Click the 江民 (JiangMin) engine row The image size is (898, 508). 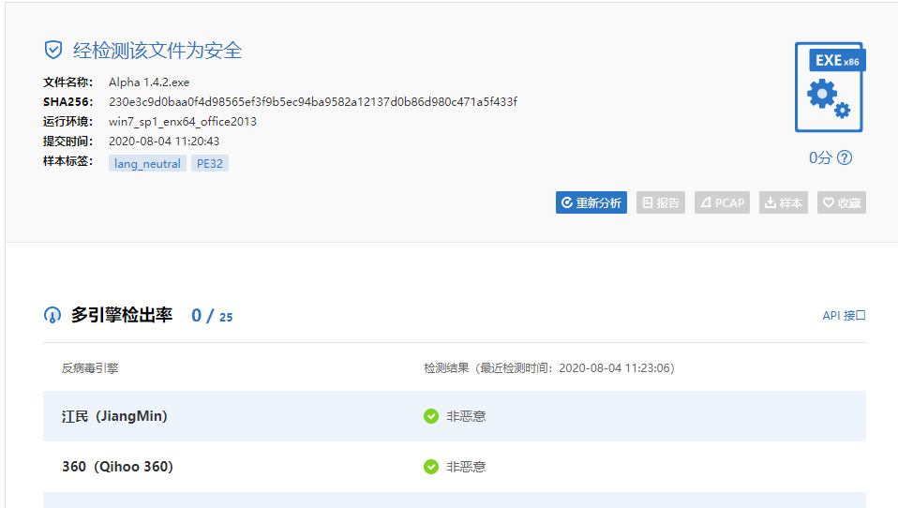pos(114,416)
